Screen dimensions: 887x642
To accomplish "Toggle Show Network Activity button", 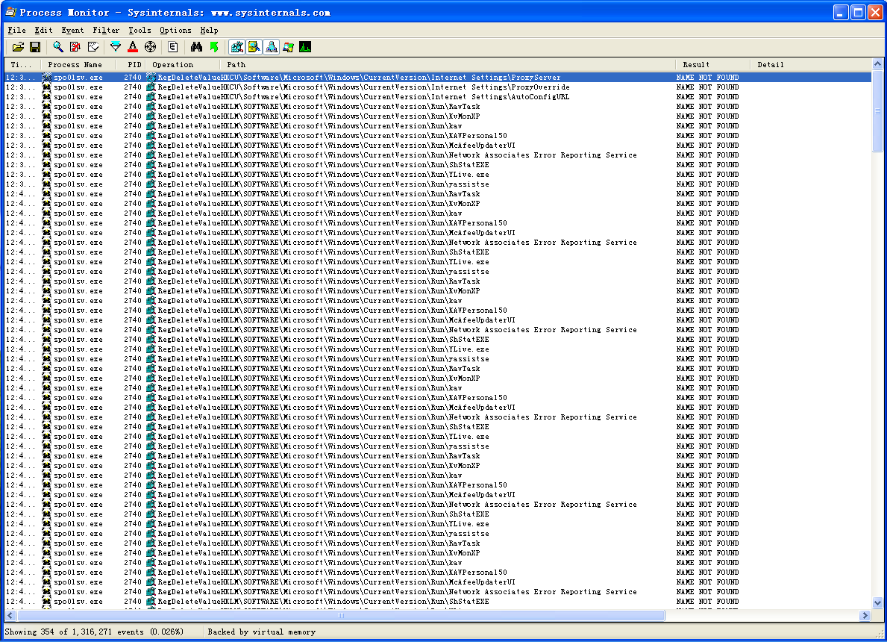I will tap(271, 47).
